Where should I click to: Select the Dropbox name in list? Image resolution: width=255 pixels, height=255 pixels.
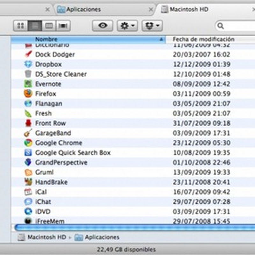coord(48,64)
